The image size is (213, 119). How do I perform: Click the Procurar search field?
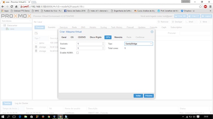pyautogui.click(x=195, y=33)
